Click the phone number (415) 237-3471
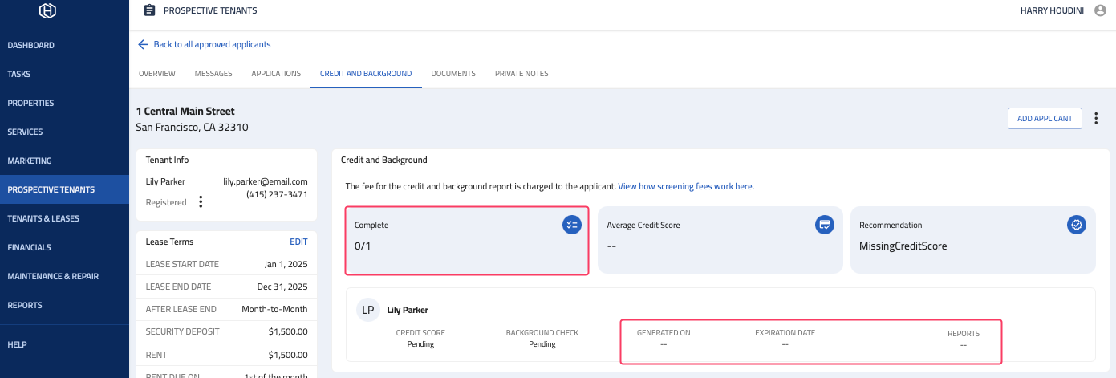This screenshot has height=378, width=1116. [277, 194]
